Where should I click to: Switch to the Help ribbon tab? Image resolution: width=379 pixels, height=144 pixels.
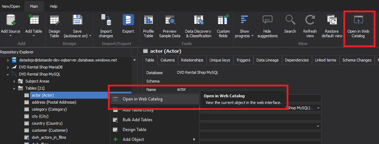[53, 6]
